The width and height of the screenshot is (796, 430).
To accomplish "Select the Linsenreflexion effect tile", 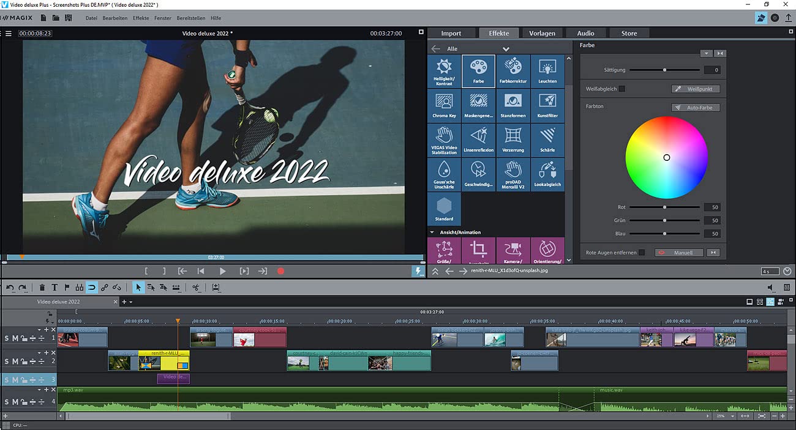I will click(x=478, y=140).
